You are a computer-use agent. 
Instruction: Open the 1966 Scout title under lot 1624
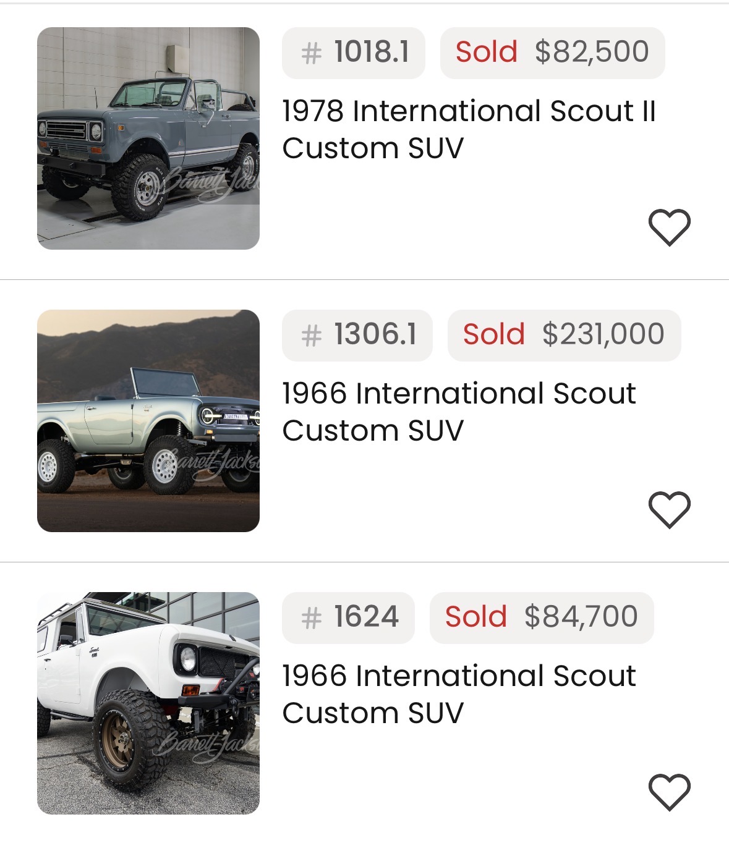coord(459,695)
